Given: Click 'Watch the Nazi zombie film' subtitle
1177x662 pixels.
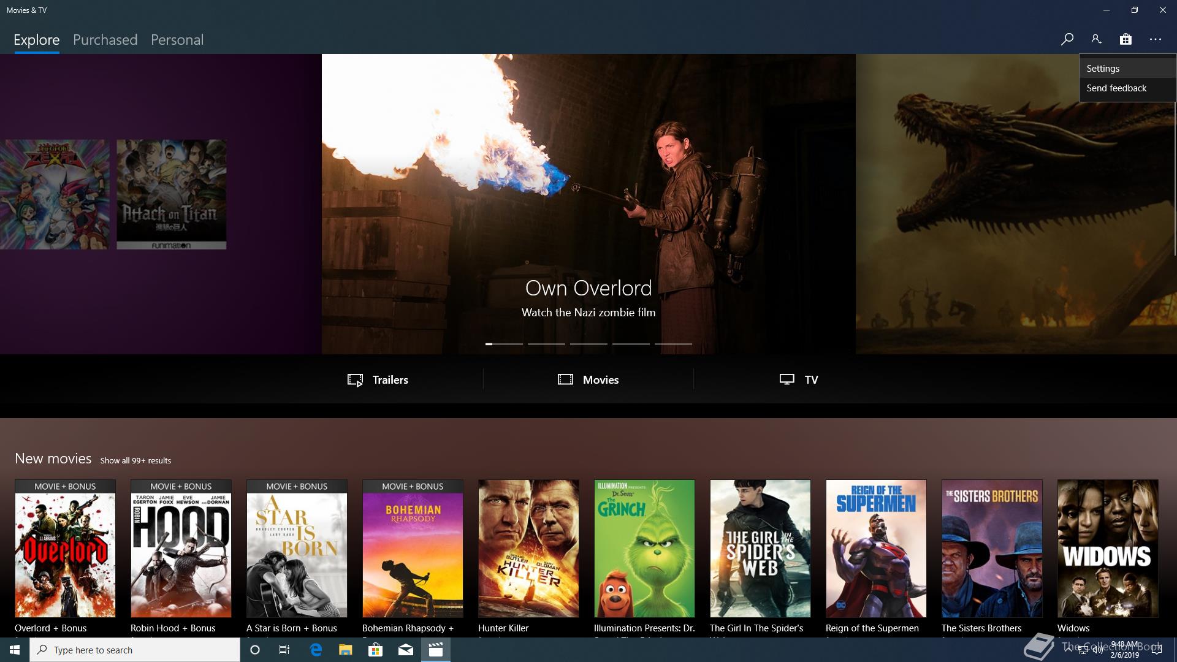Looking at the screenshot, I should [588, 313].
